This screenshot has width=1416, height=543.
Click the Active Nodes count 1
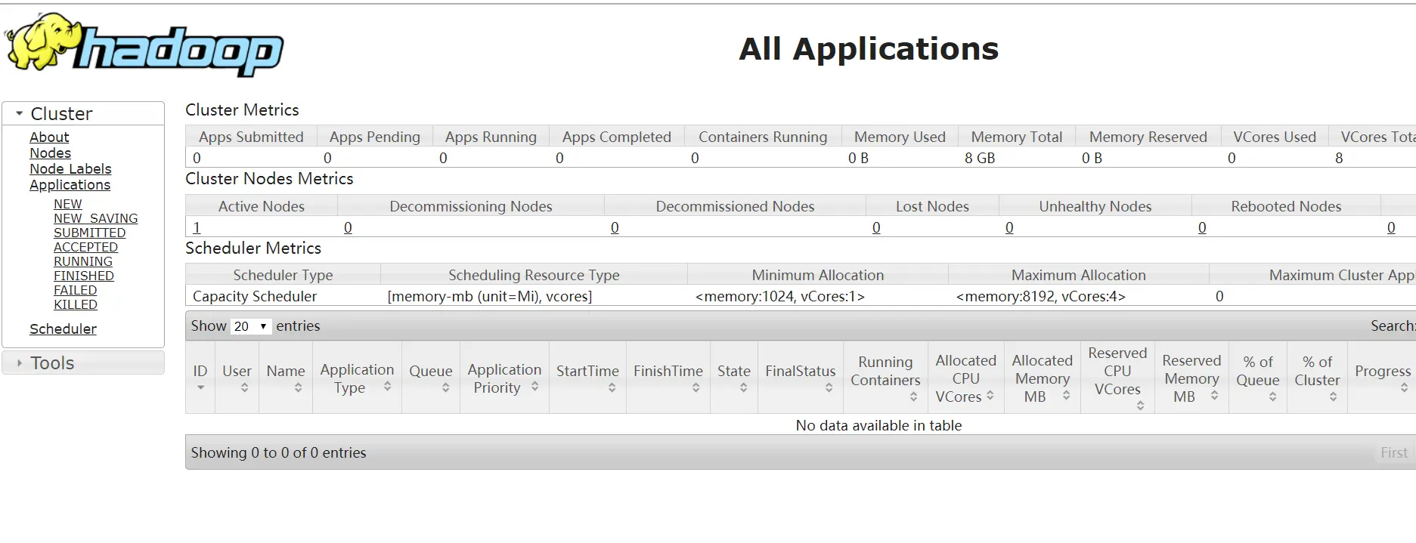(197, 227)
